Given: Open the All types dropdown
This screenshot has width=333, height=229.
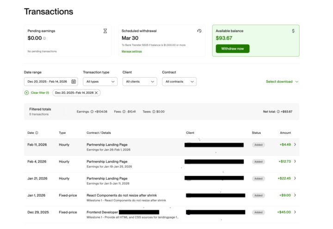Looking at the screenshot, I should coord(100,82).
